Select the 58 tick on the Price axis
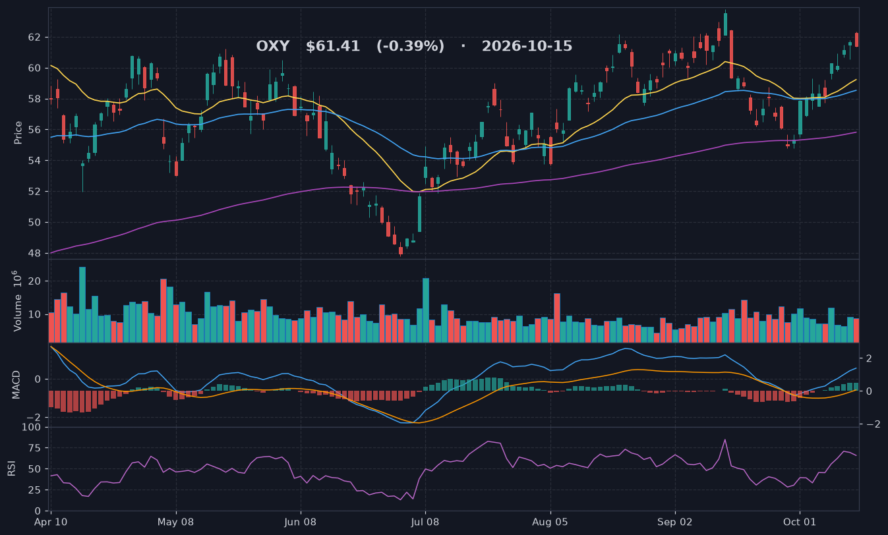 pos(36,99)
